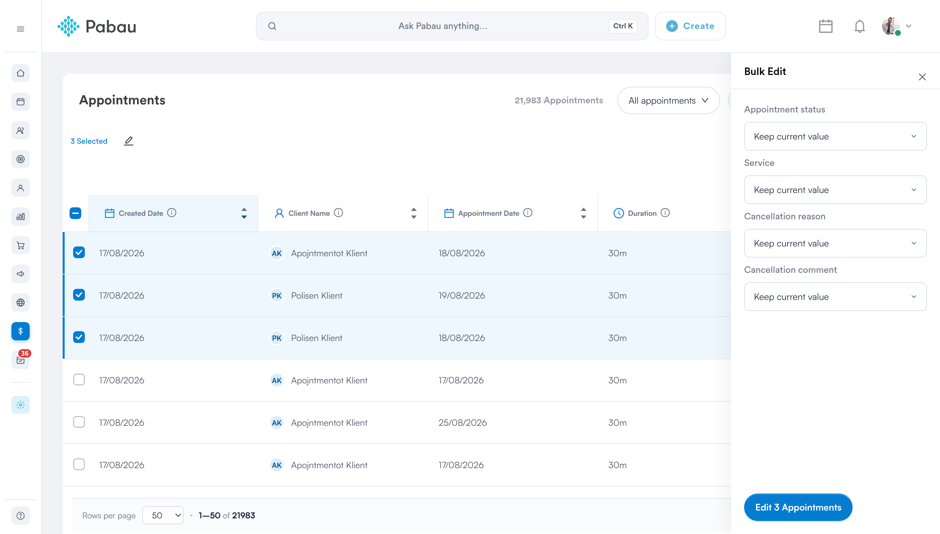Expand the profile menu chevron

click(909, 26)
